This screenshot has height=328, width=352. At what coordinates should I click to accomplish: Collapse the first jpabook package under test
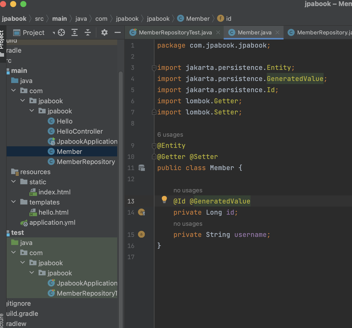point(23,262)
